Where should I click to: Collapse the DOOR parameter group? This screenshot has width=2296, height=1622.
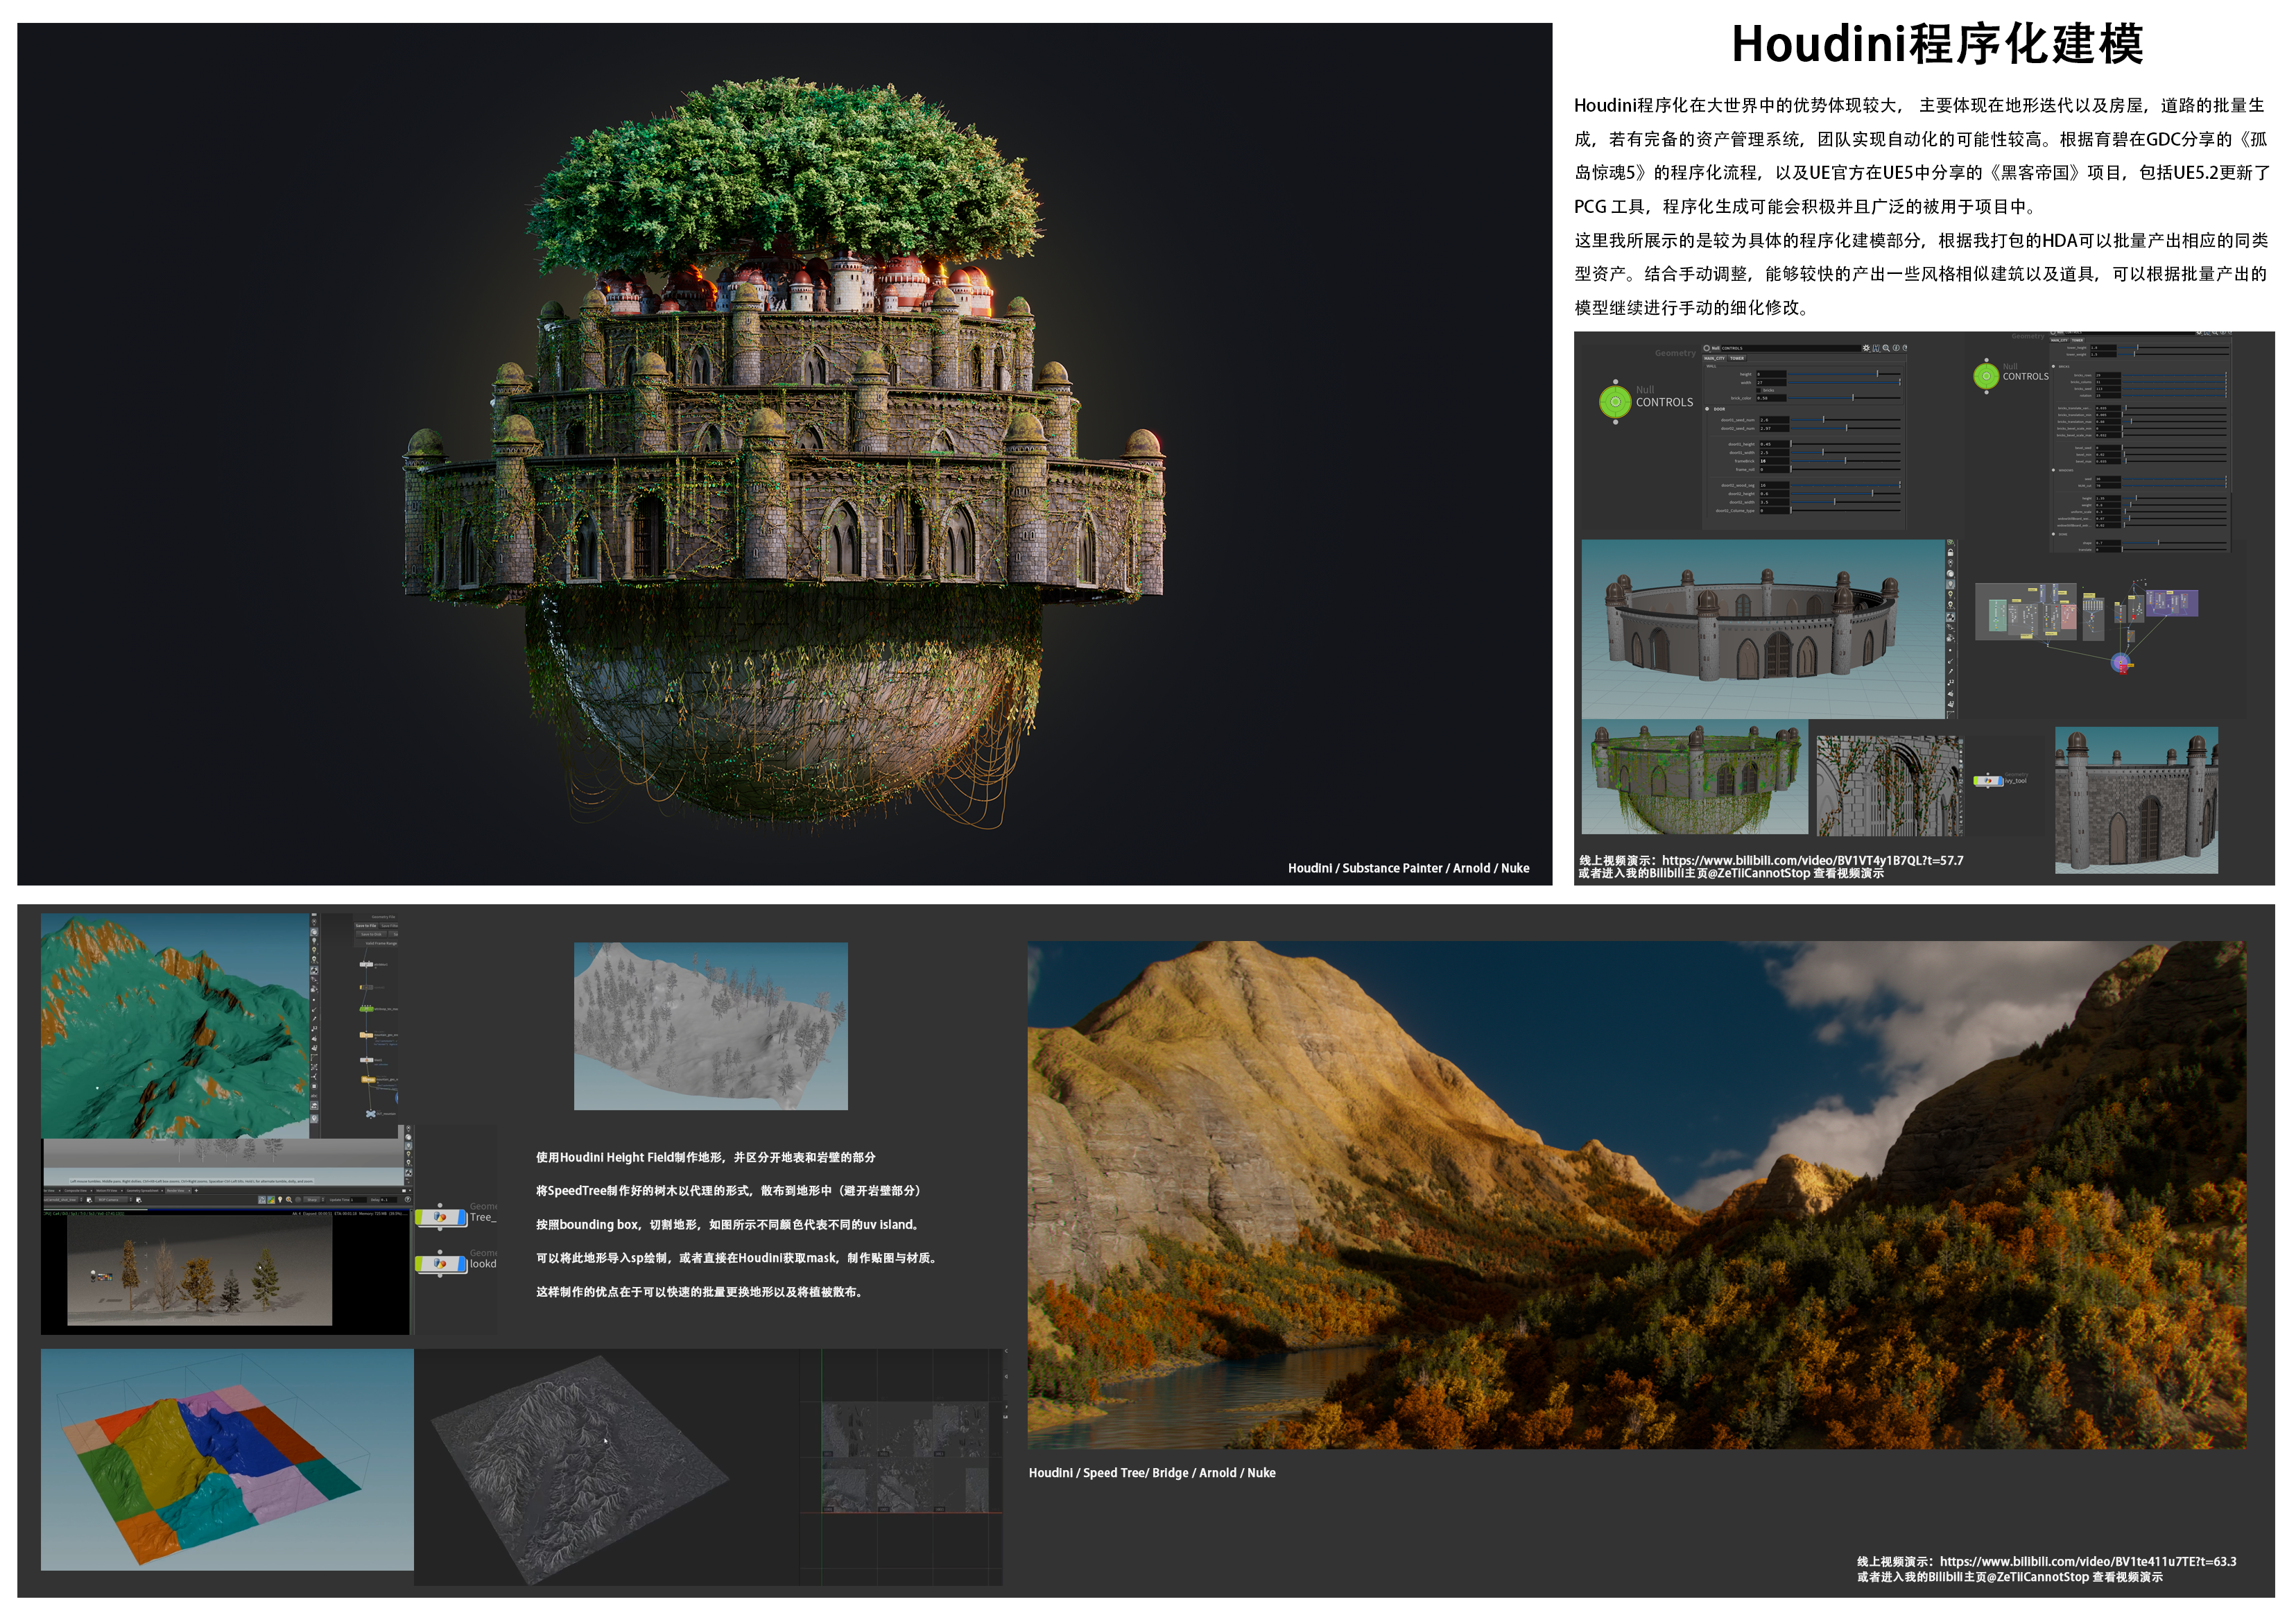[x=1707, y=409]
